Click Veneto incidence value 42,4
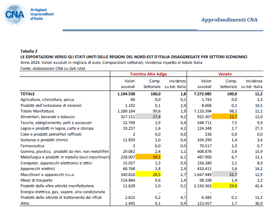Viewport: 278px width, 211px height. (x=259, y=186)
